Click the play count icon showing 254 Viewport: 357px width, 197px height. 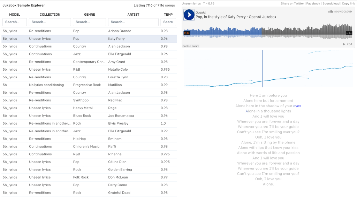tap(348, 44)
